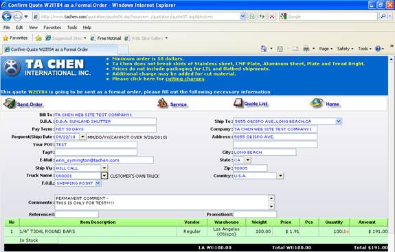Viewport: 395px width, 252px height.
Task: Click the Home globe icon
Action: 317,103
